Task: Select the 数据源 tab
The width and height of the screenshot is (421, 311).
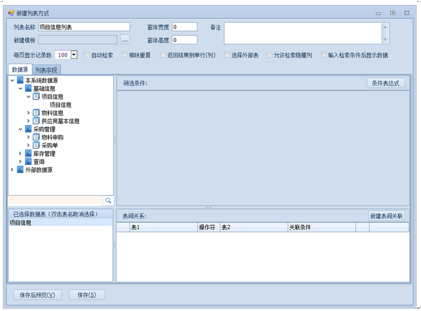Action: (20, 70)
